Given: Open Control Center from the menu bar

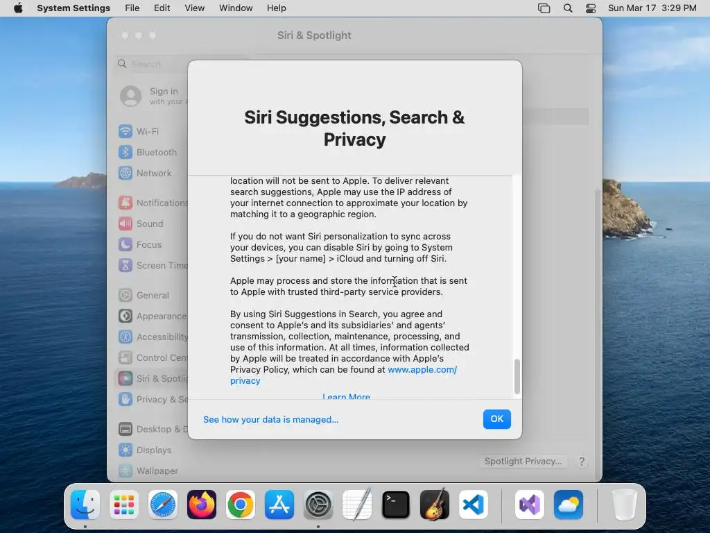Looking at the screenshot, I should pyautogui.click(x=591, y=8).
